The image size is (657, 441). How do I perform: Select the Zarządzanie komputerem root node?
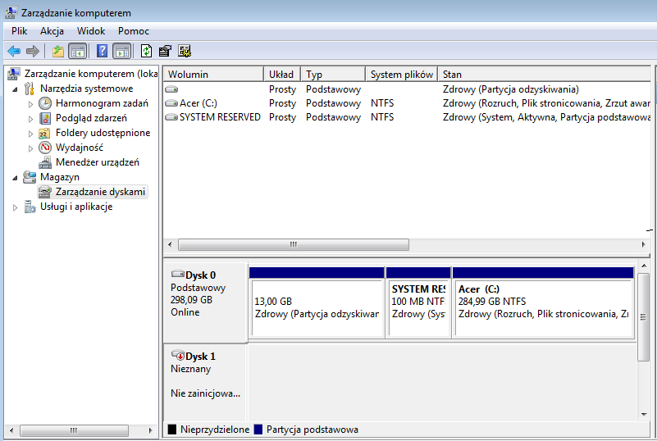(91, 74)
